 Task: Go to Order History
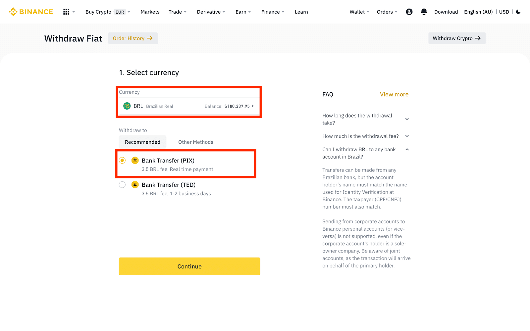tap(132, 38)
